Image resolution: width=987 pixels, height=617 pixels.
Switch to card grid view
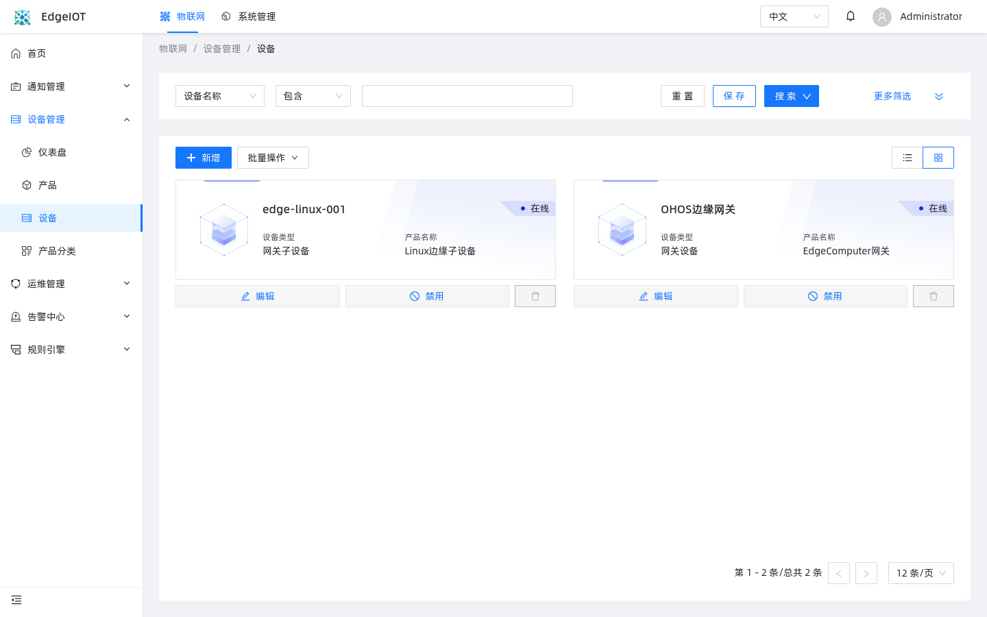[x=938, y=158]
